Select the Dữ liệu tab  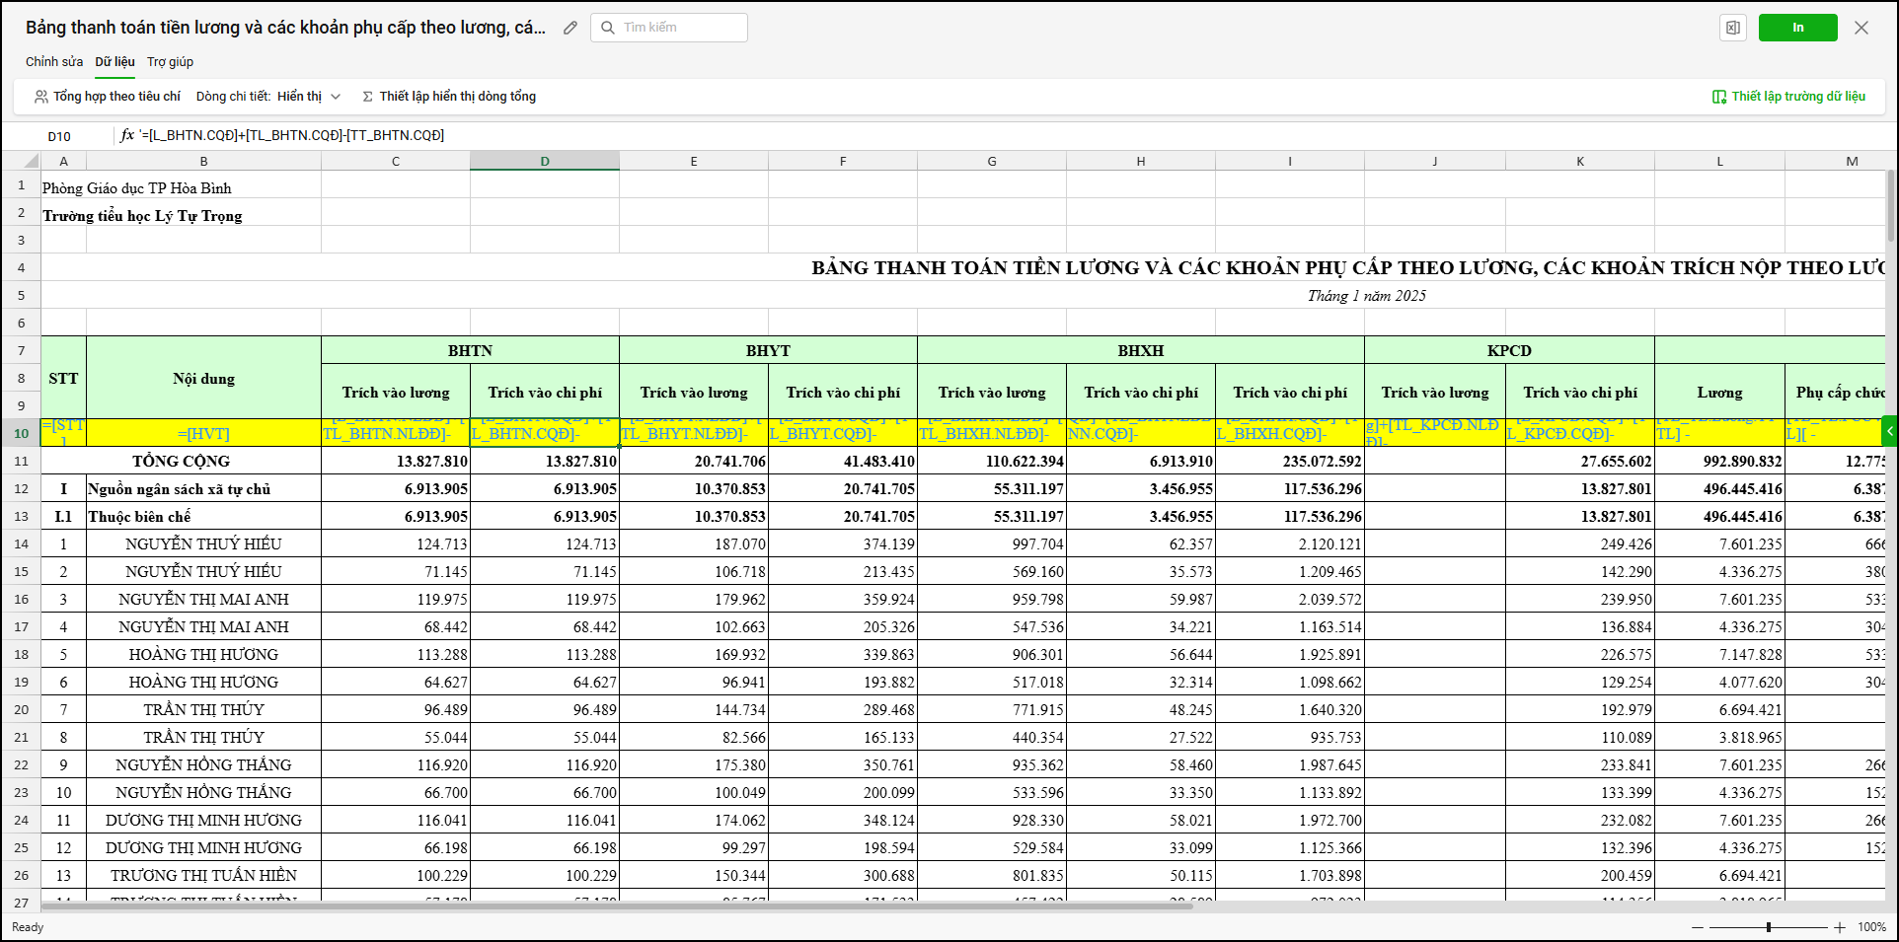click(x=114, y=62)
